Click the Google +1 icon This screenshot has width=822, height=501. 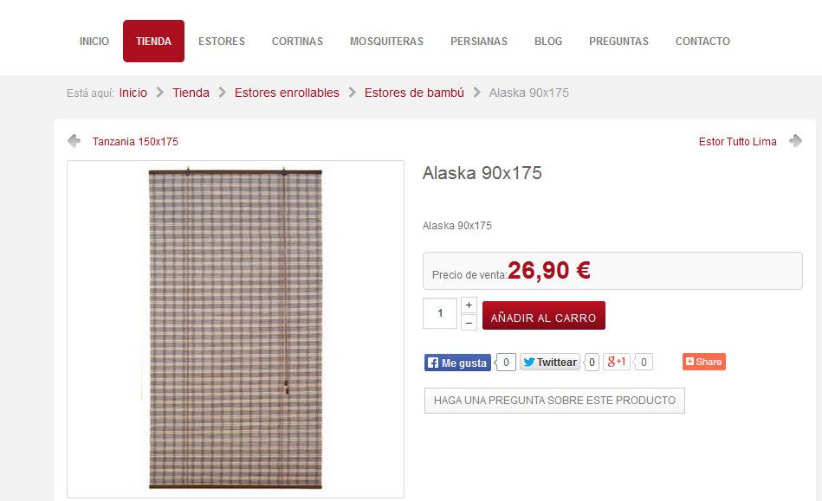tap(617, 361)
